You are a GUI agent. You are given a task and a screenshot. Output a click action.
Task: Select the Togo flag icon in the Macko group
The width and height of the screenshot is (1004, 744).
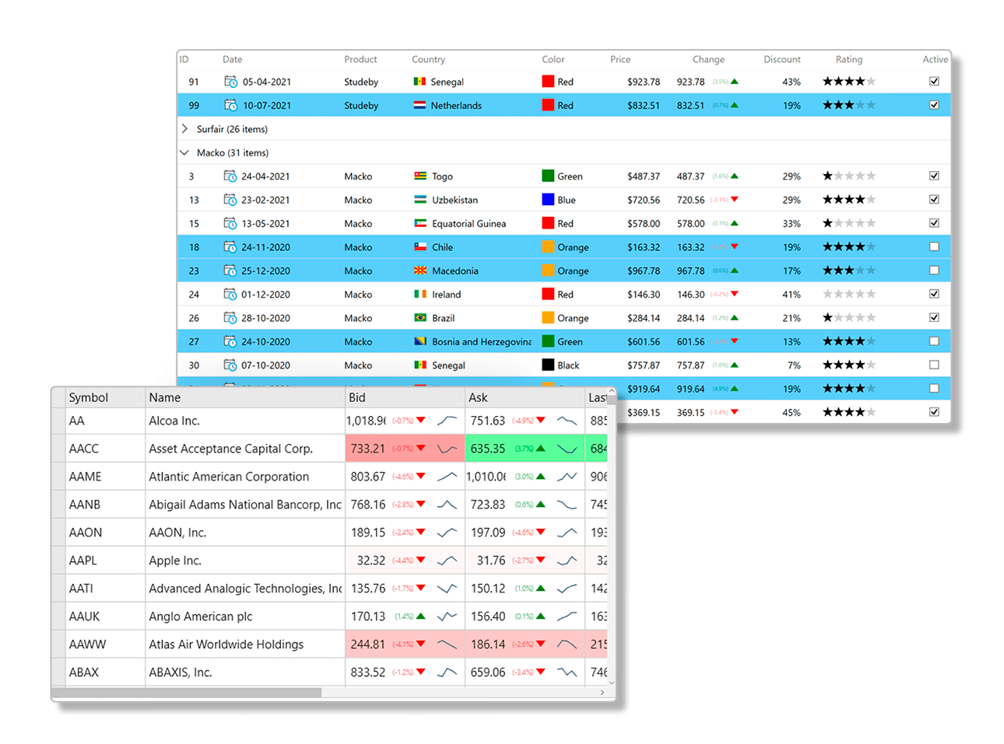[x=419, y=176]
